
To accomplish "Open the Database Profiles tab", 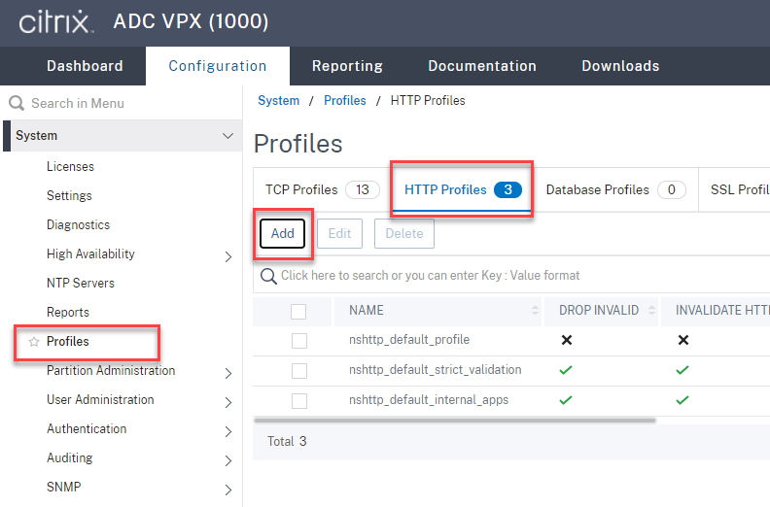I will 597,189.
